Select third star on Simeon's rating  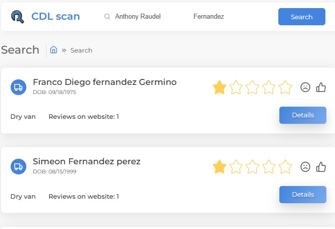[x=253, y=167]
